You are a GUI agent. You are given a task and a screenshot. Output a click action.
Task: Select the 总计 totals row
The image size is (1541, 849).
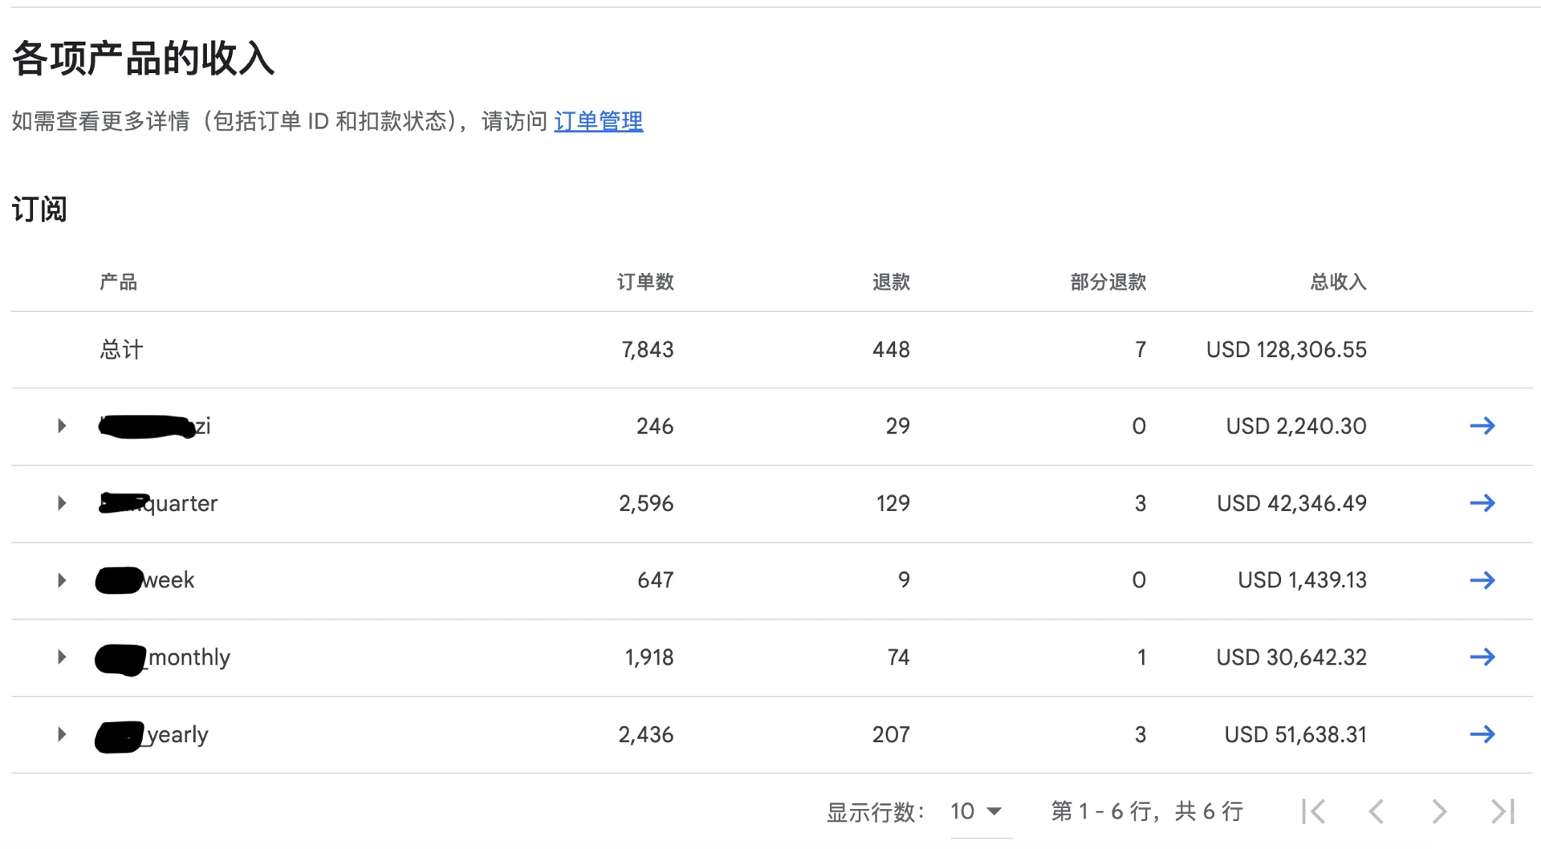tap(120, 349)
